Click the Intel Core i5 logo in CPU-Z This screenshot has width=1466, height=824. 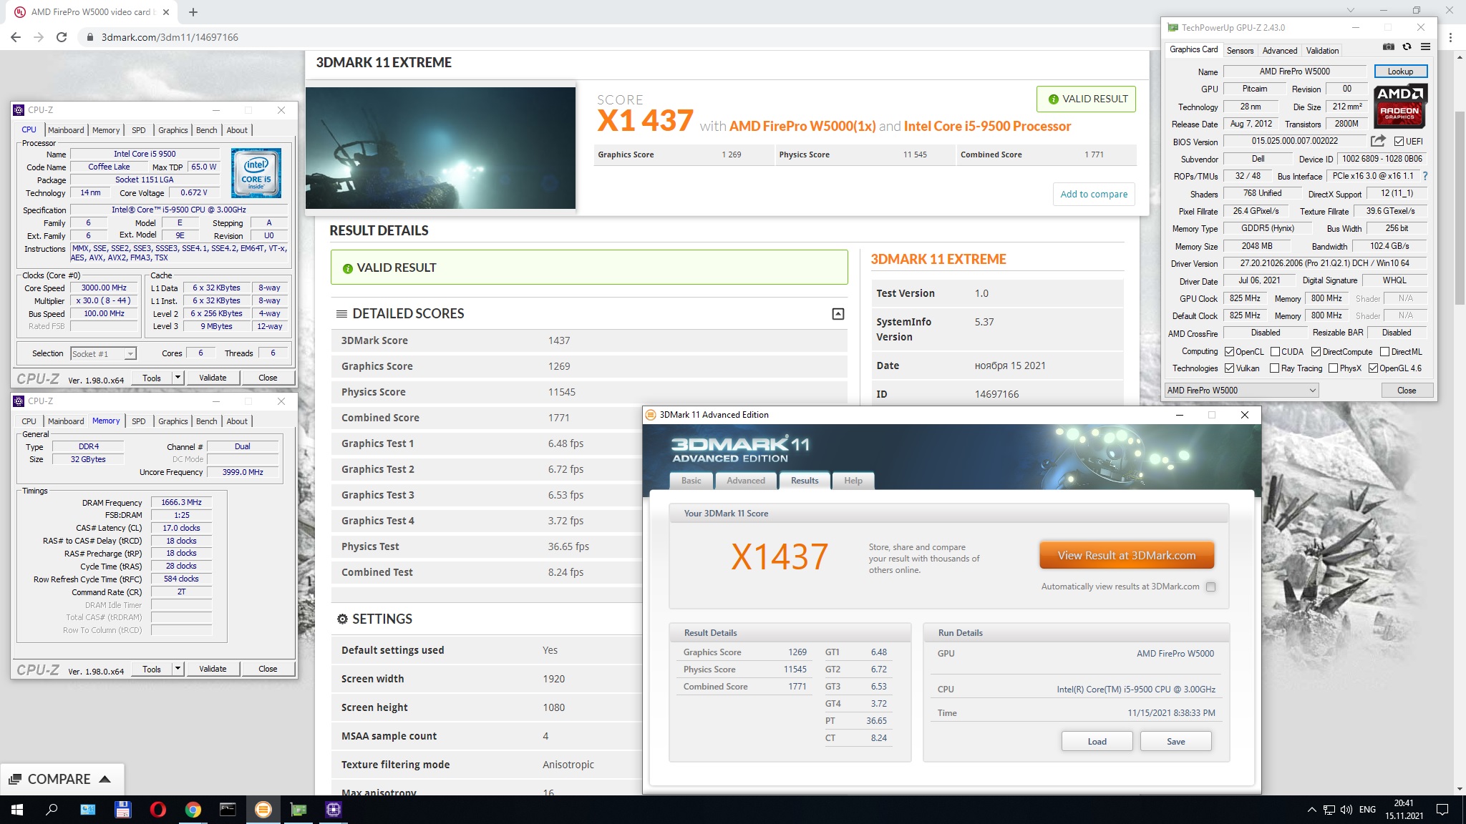tap(256, 173)
